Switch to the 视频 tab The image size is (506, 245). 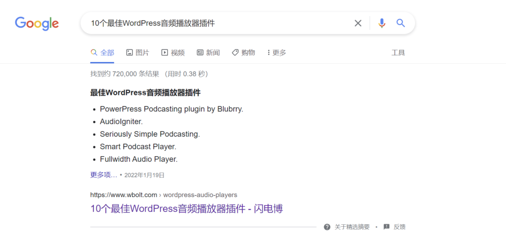pyautogui.click(x=173, y=52)
